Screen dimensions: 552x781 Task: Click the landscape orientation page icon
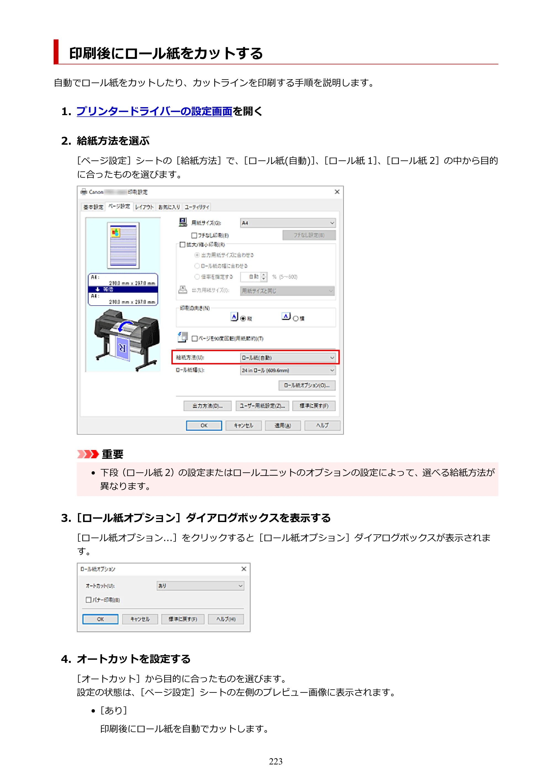click(286, 316)
